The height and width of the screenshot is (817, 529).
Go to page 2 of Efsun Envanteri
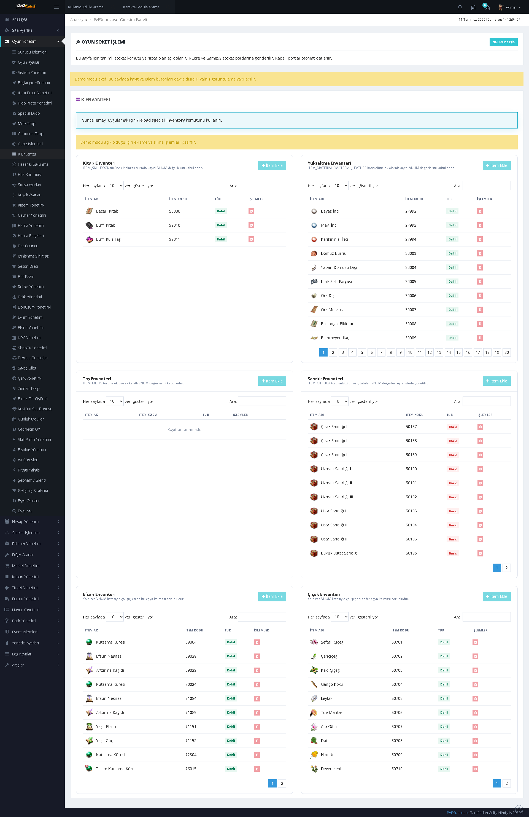(282, 783)
